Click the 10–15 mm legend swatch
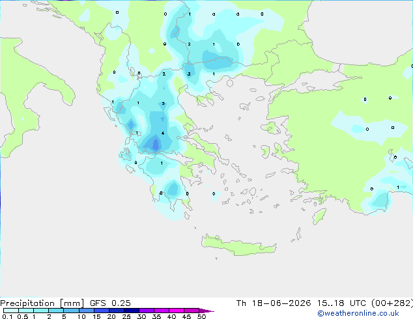413x319 pixels. click(86, 311)
